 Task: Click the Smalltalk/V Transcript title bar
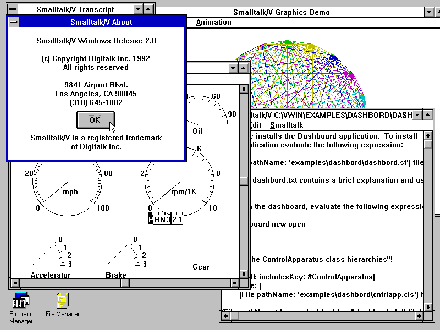[x=75, y=9]
